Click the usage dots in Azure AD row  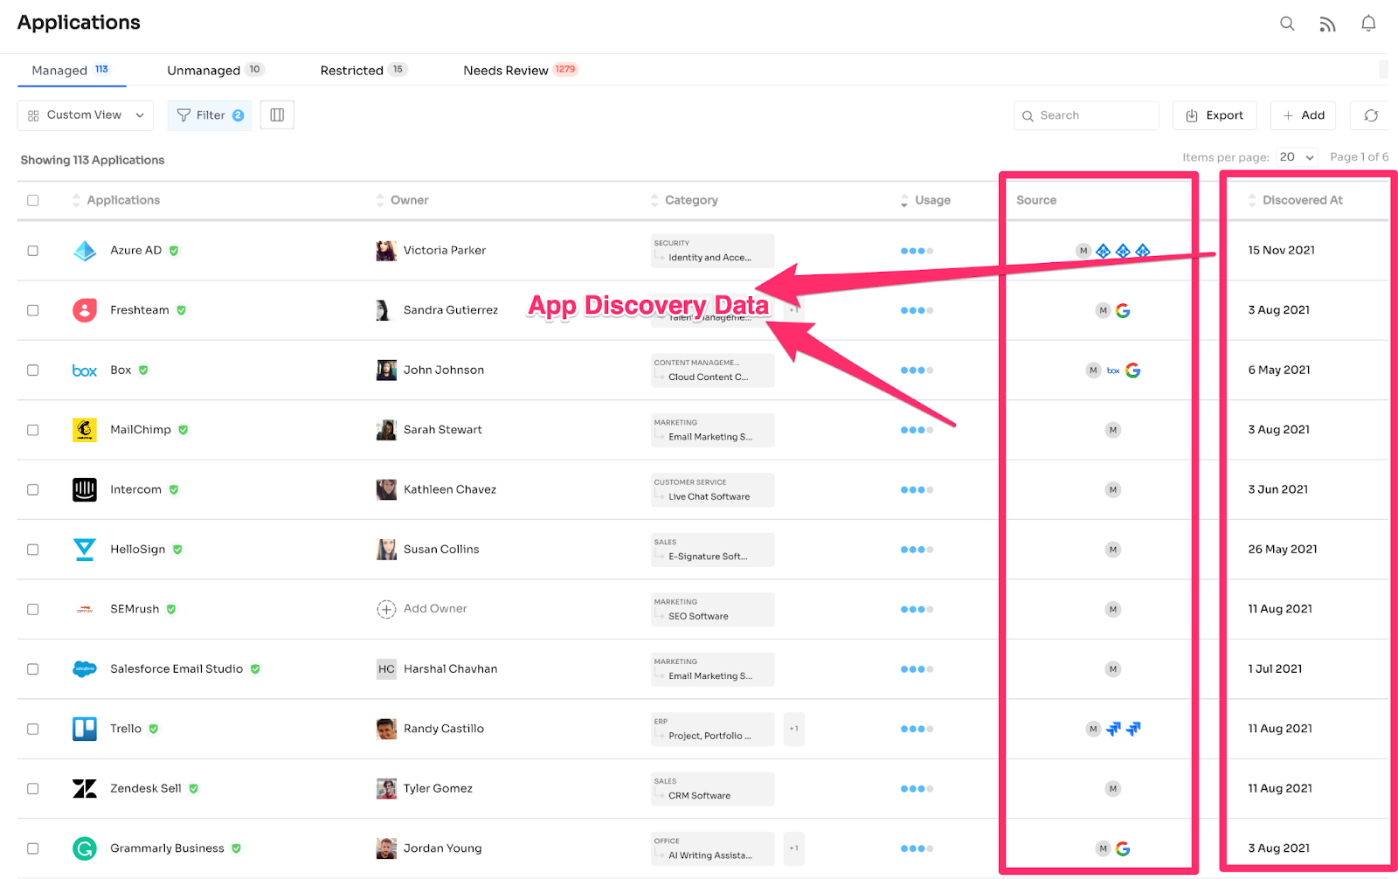(x=917, y=251)
